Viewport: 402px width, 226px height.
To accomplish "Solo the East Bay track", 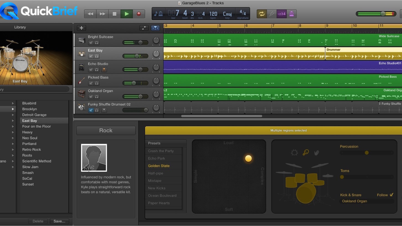I will coord(97,56).
